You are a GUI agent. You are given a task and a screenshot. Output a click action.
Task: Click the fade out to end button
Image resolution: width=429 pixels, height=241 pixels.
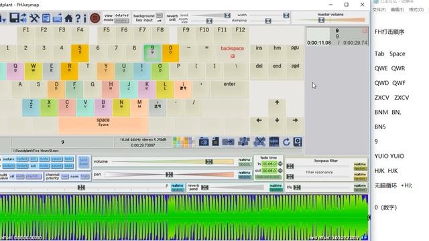coord(268,177)
